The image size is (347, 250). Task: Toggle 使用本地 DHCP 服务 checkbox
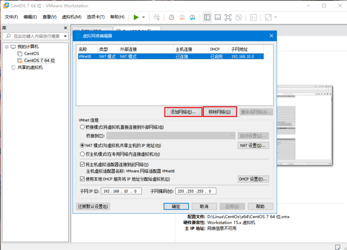[x=82, y=179]
